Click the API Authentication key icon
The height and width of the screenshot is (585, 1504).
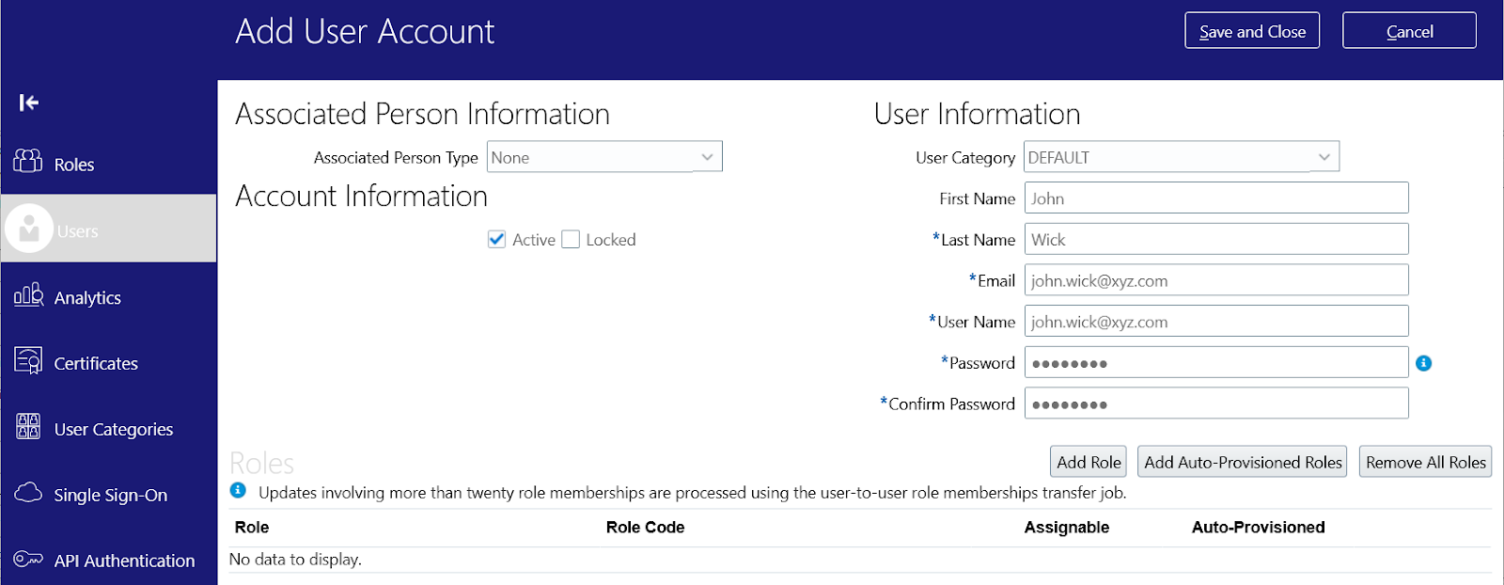[28, 559]
